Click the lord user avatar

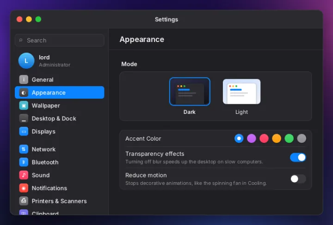click(26, 61)
